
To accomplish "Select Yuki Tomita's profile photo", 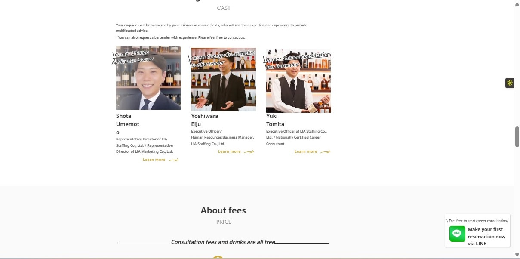I will [298, 88].
